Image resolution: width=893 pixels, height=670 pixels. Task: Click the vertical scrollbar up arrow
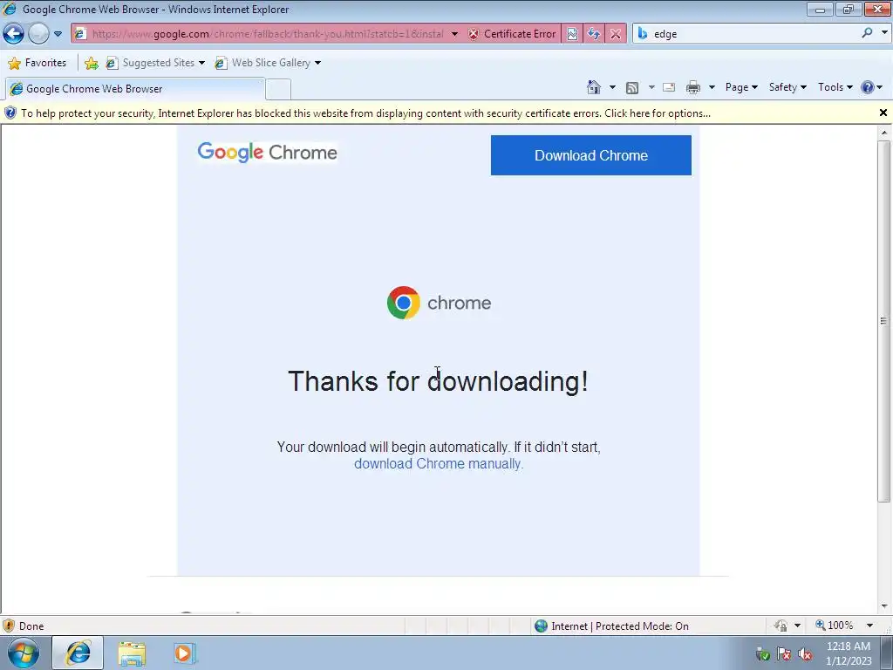(884, 133)
